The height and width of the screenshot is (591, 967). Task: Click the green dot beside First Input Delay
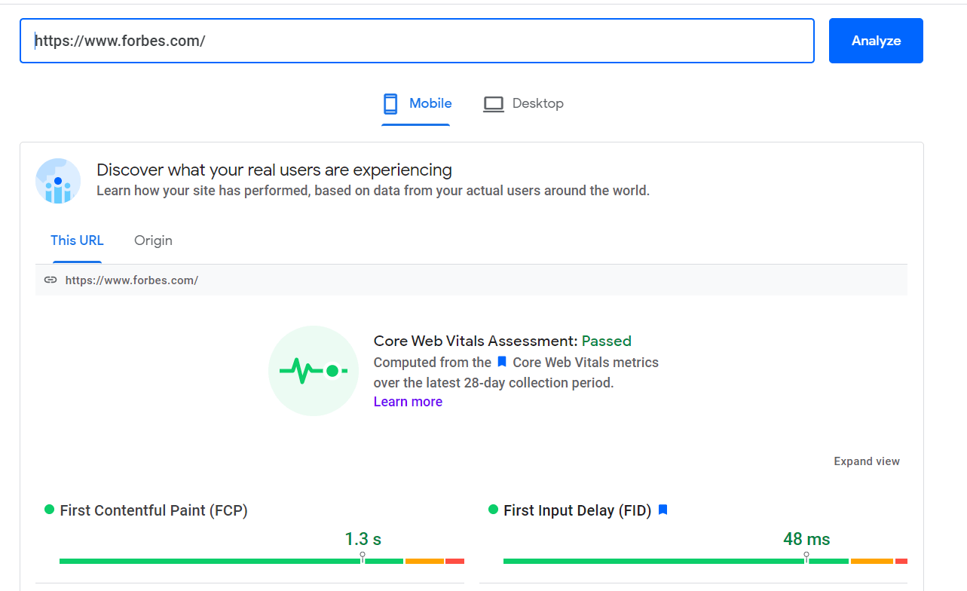[494, 510]
